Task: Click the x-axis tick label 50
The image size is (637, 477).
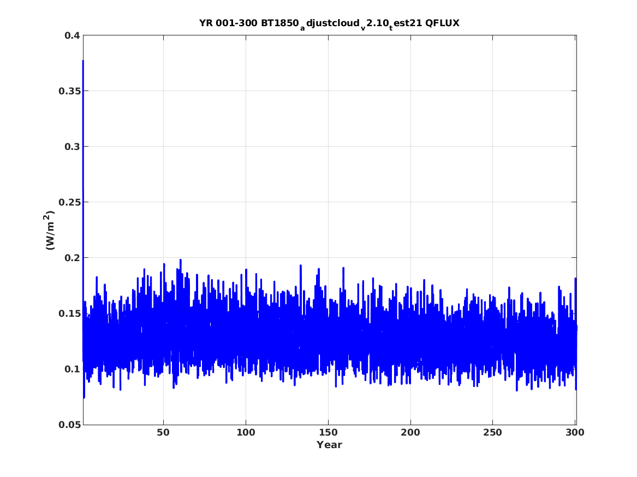Action: [x=163, y=433]
